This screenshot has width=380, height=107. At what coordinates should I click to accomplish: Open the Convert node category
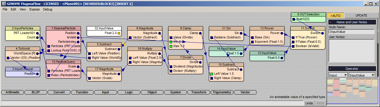tap(59, 92)
